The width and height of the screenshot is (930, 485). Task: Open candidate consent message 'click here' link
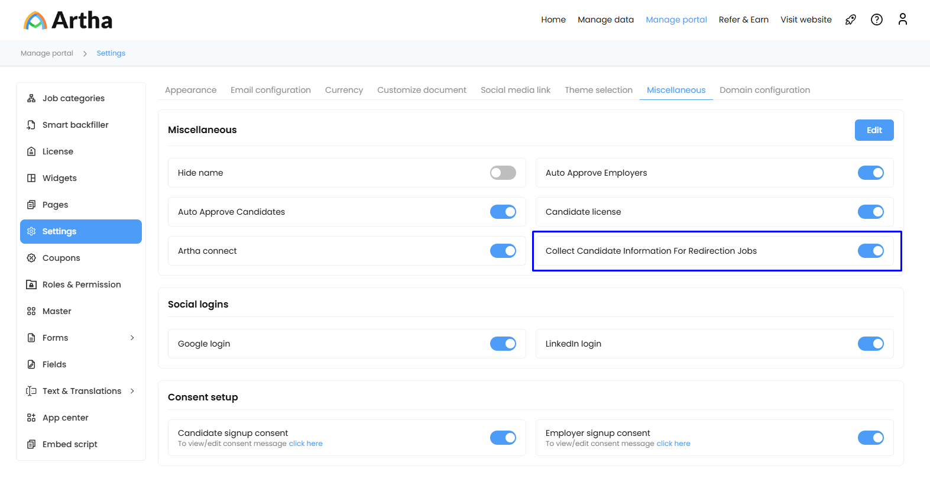point(306,444)
